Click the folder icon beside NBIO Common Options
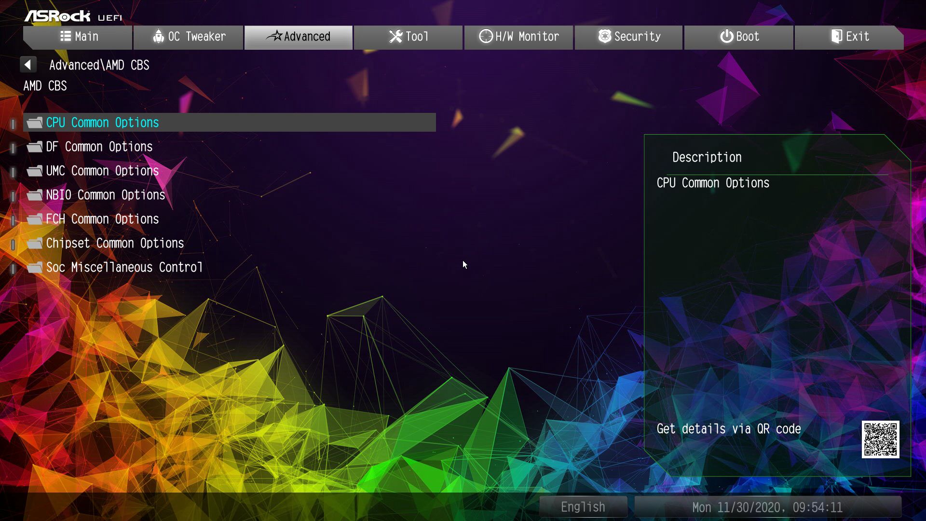The width and height of the screenshot is (926, 521). coord(34,195)
